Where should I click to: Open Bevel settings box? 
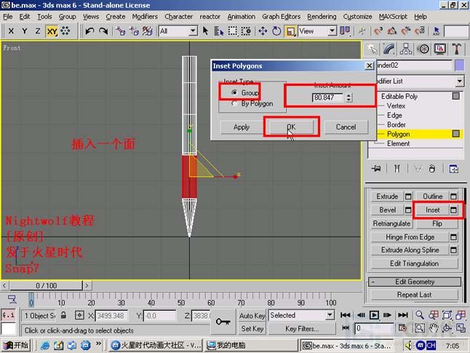click(408, 210)
